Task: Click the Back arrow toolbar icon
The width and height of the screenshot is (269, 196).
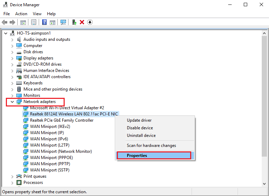Action: pyautogui.click(x=4, y=22)
